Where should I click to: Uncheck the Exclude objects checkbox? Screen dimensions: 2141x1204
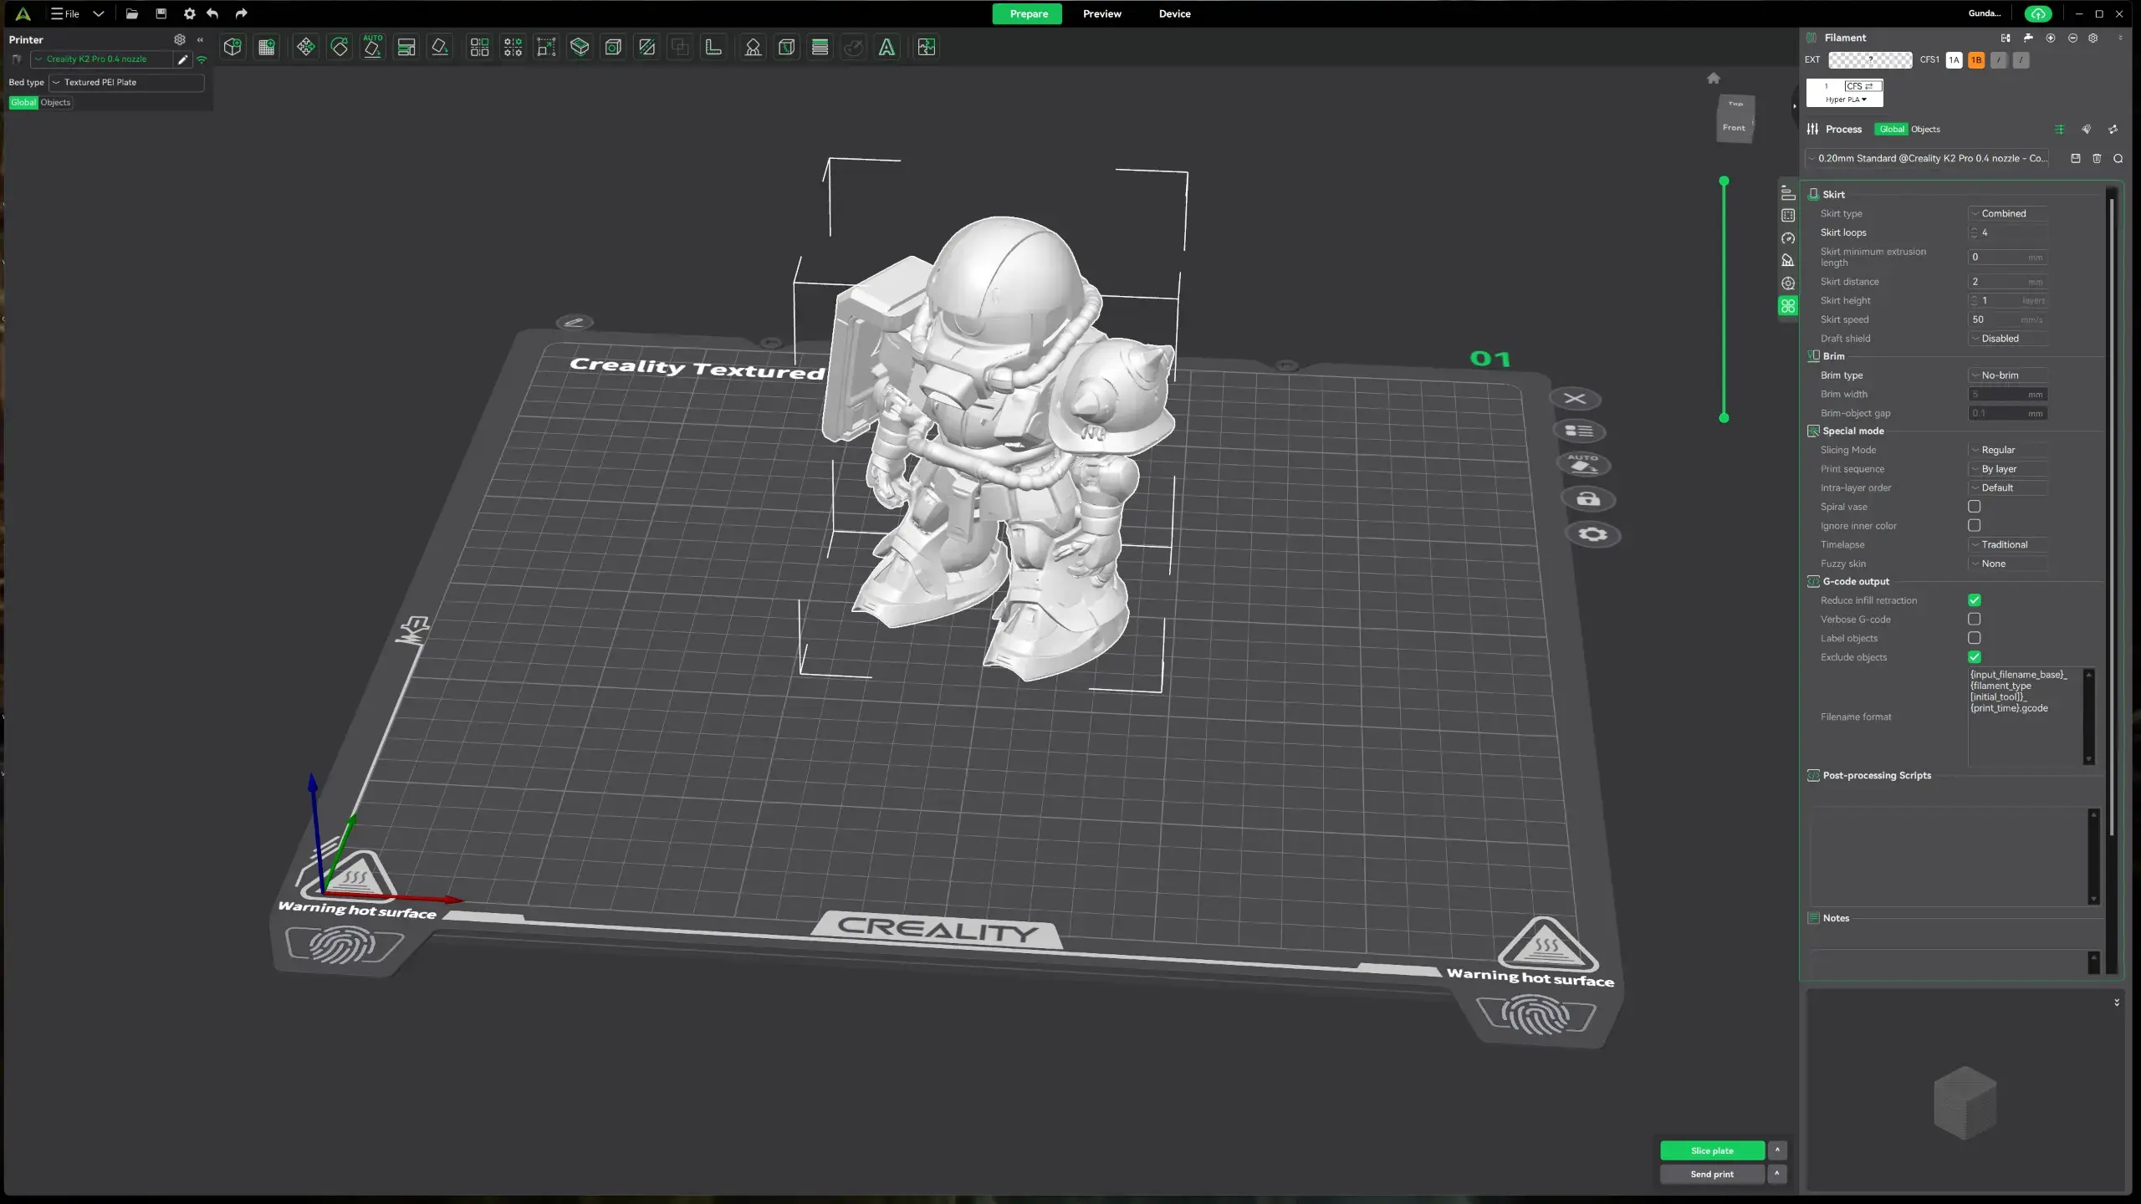point(1975,657)
